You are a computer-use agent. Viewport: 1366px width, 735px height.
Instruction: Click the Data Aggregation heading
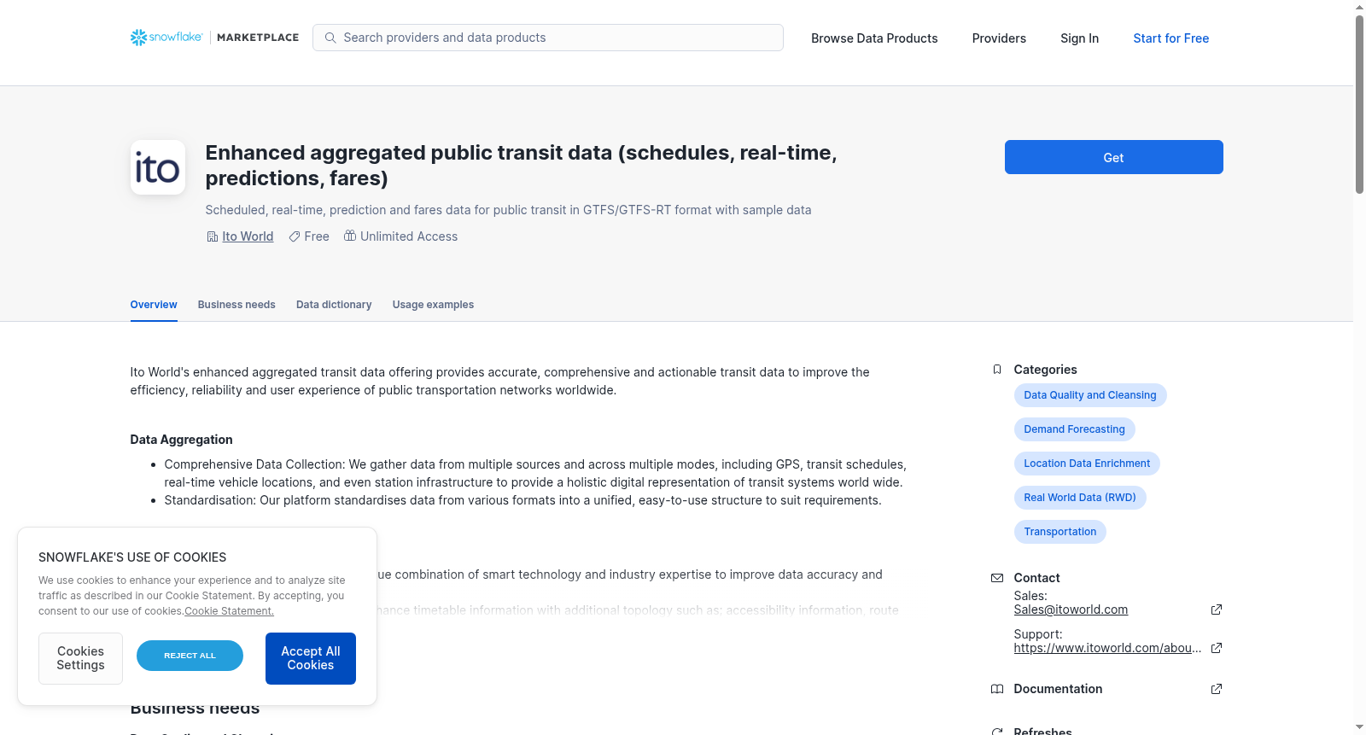[x=181, y=440]
